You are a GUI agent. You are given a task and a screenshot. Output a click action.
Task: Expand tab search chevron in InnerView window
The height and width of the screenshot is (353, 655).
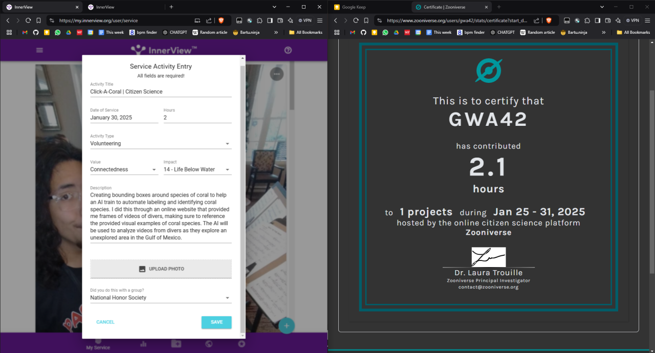[x=274, y=7]
